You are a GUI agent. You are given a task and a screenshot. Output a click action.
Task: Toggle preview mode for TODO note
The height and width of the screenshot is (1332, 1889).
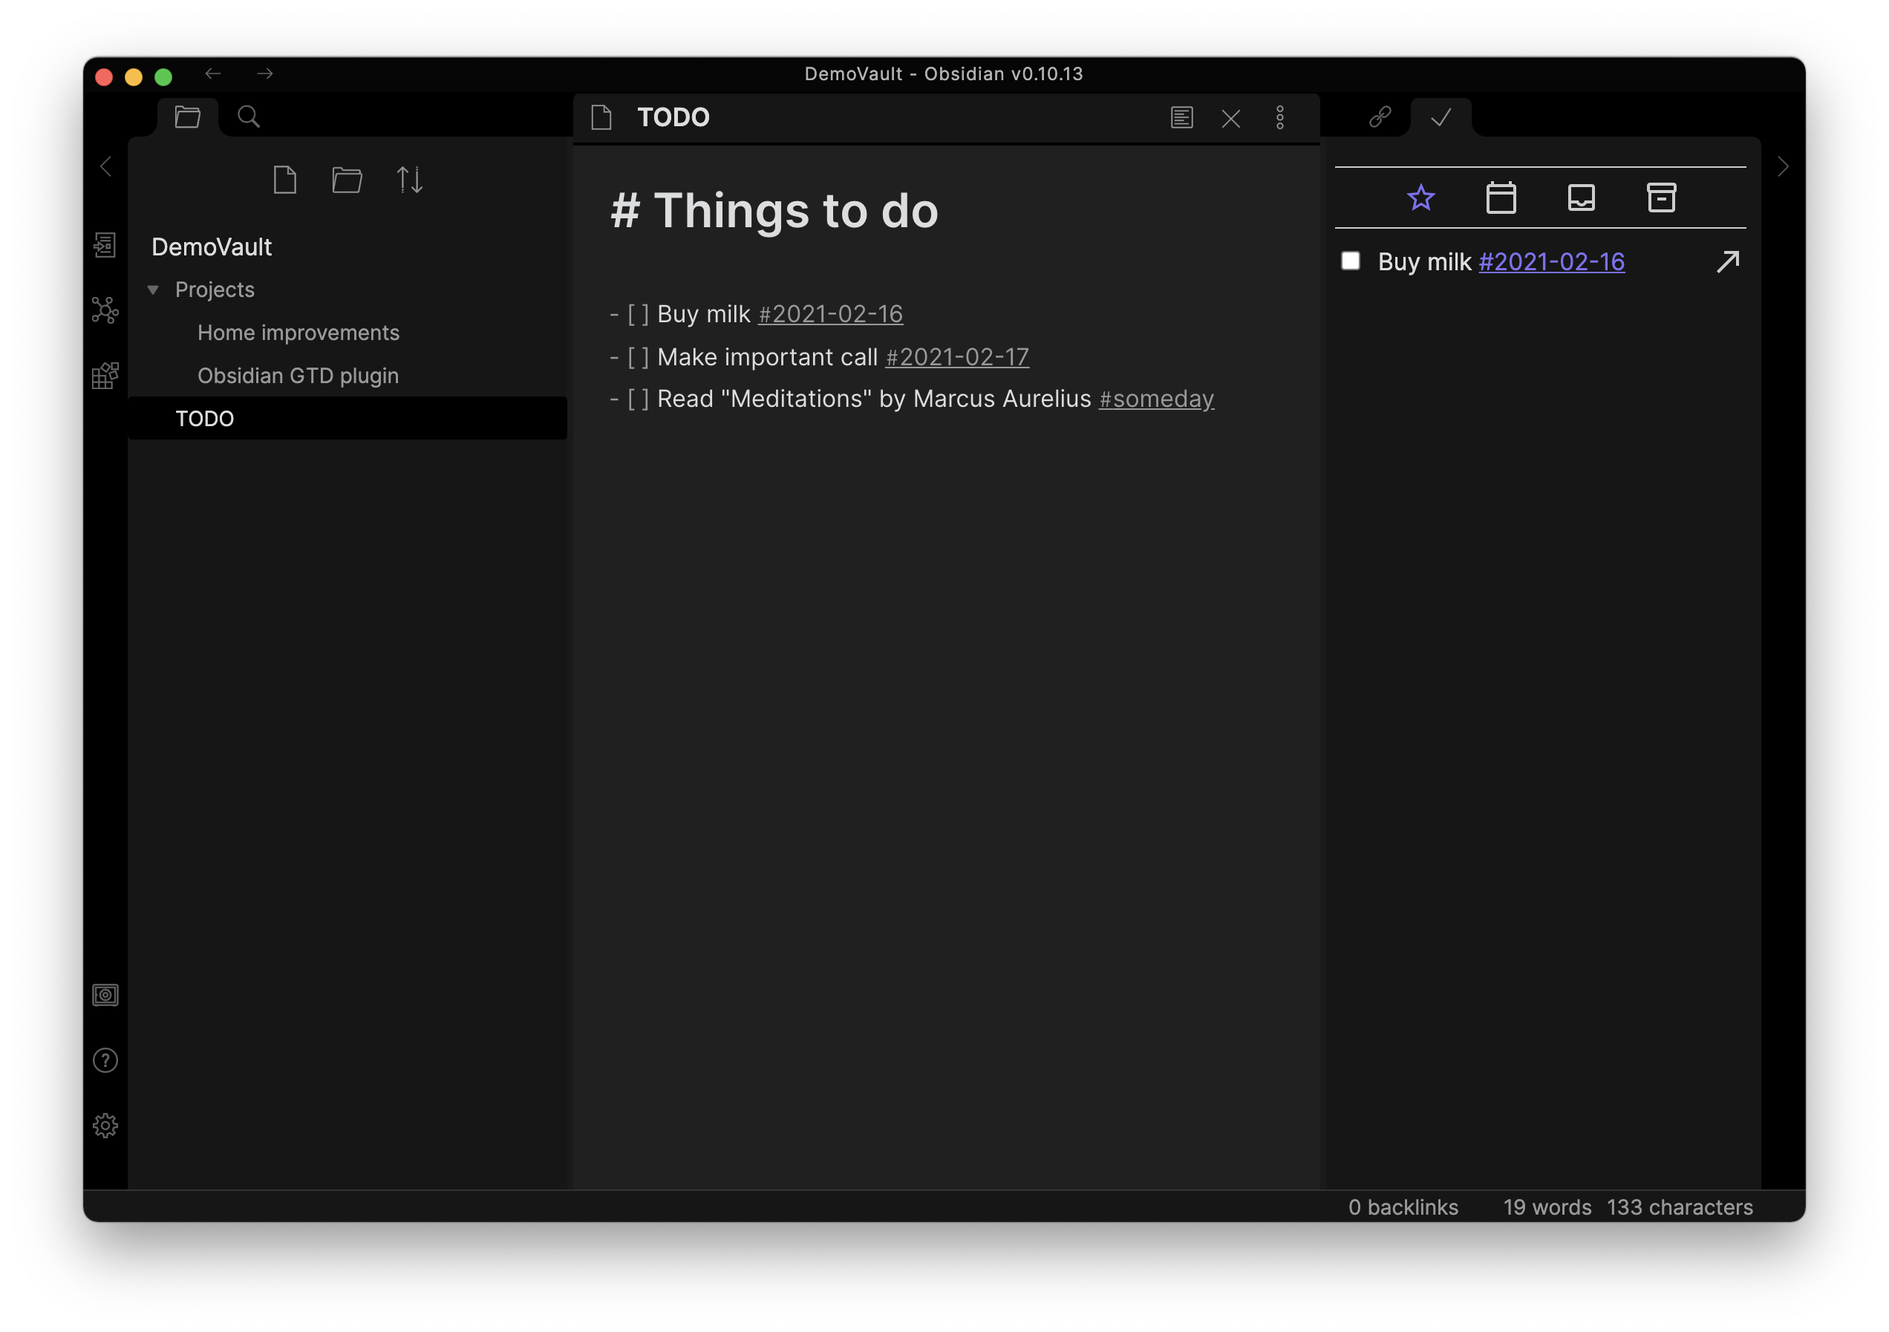pyautogui.click(x=1181, y=117)
